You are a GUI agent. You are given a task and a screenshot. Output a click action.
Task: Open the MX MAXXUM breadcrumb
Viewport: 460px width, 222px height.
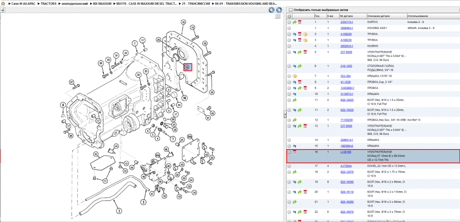pyautogui.click(x=103, y=3)
